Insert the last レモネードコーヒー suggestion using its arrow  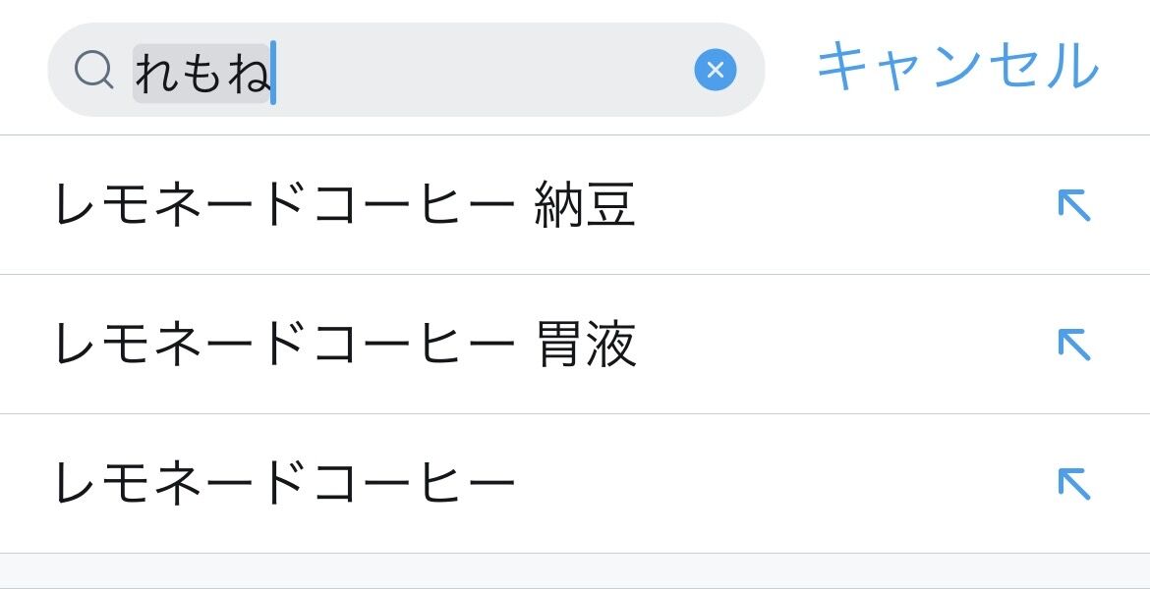pos(1073,484)
